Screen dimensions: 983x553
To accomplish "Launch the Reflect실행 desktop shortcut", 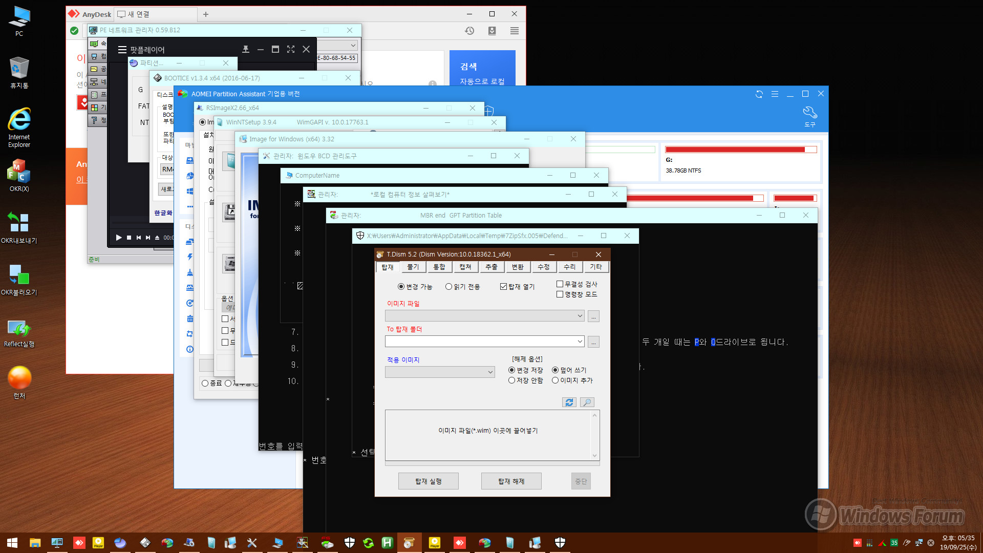I will 19,333.
